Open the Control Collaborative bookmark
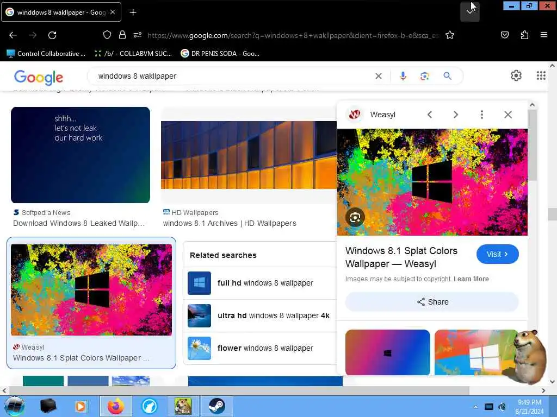 [x=46, y=54]
